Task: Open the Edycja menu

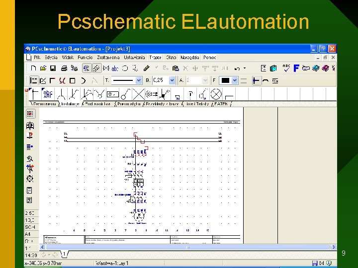Action: point(51,58)
